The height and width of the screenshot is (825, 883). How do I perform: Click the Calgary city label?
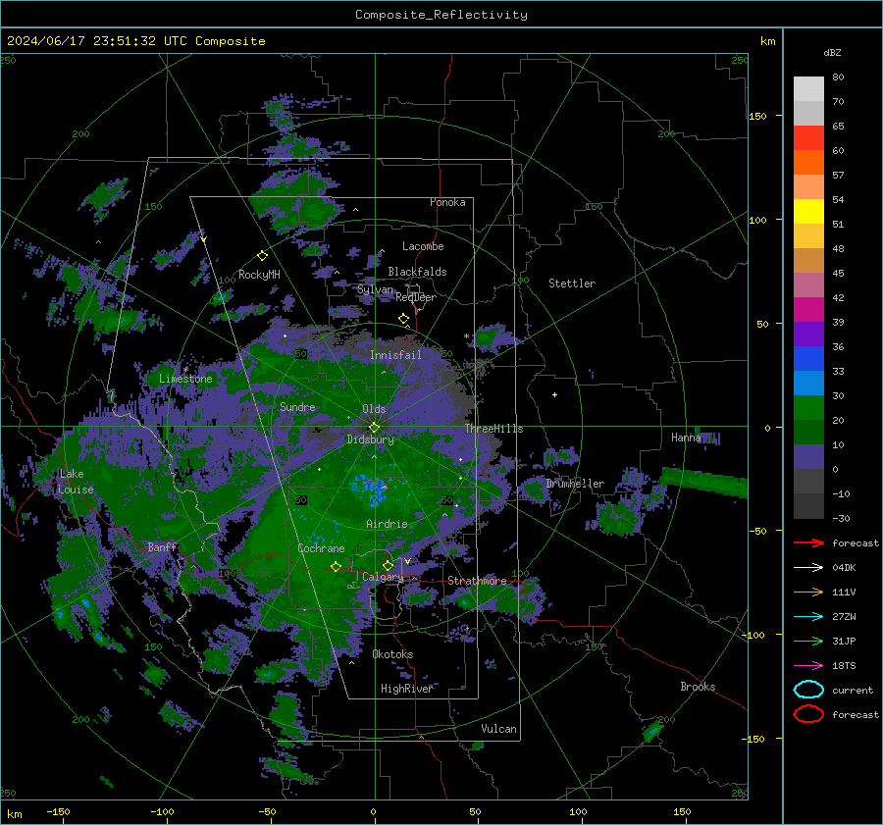383,577
